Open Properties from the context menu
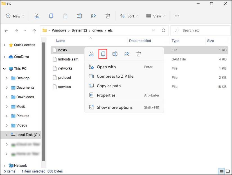This screenshot has width=232, height=175. coord(106,95)
